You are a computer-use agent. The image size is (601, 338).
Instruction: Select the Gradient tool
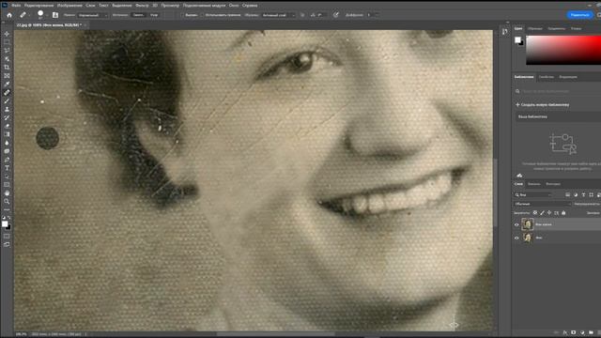pyautogui.click(x=7, y=134)
